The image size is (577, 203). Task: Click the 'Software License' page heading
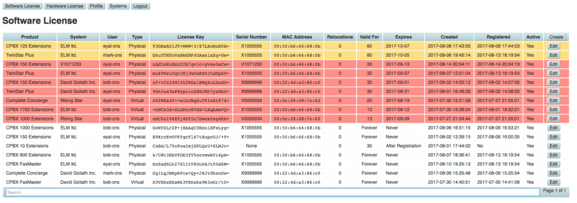40,21
